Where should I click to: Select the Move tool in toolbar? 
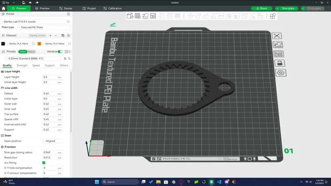[190, 16]
